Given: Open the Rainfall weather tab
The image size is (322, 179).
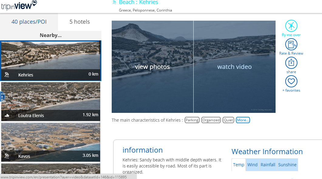Looking at the screenshot, I should (x=268, y=165).
